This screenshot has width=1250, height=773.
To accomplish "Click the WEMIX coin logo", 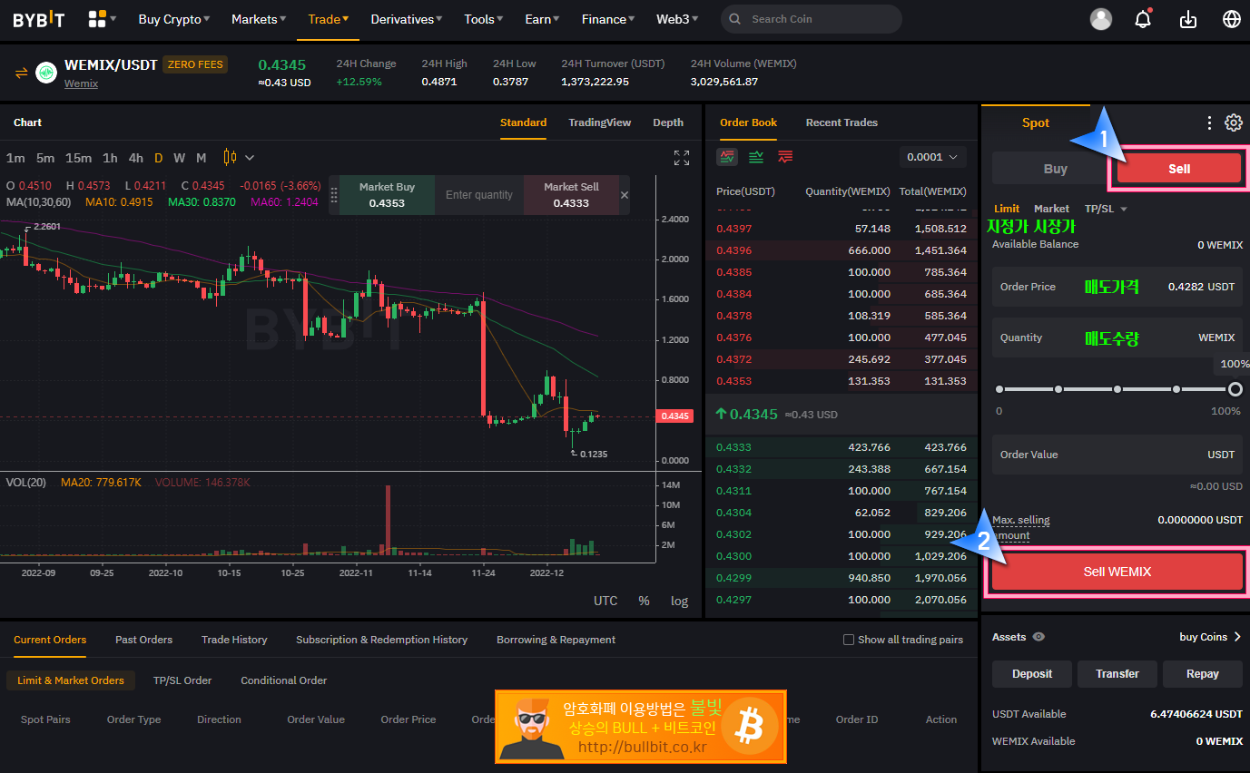I will click(46, 73).
